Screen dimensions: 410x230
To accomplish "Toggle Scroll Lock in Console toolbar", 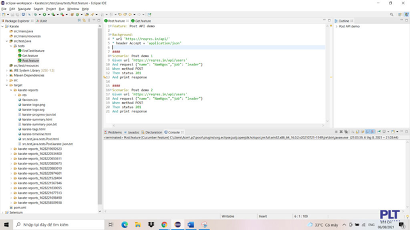I will (x=357, y=132).
